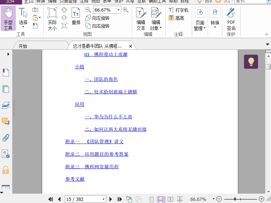Go to the previous page

[x=59, y=199]
